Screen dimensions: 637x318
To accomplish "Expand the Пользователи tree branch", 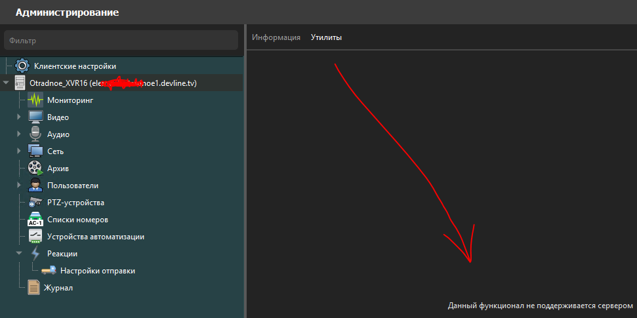I will pos(18,185).
